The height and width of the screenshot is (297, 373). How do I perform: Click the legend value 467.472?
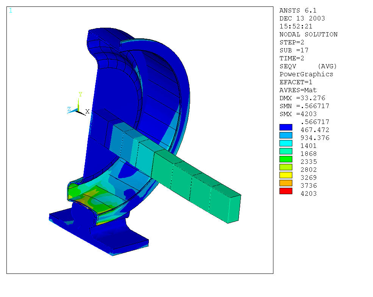(315, 130)
